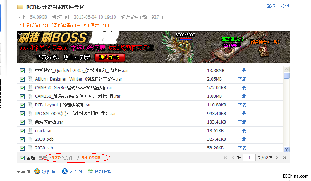Click the file list scrollbar thumb
The height and width of the screenshot is (181, 311).
click(286, 76)
